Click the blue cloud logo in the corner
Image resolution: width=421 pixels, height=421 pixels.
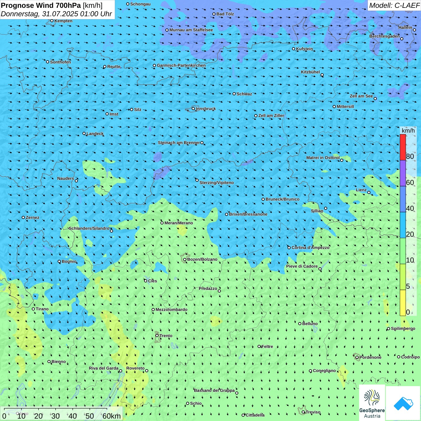point(403,403)
